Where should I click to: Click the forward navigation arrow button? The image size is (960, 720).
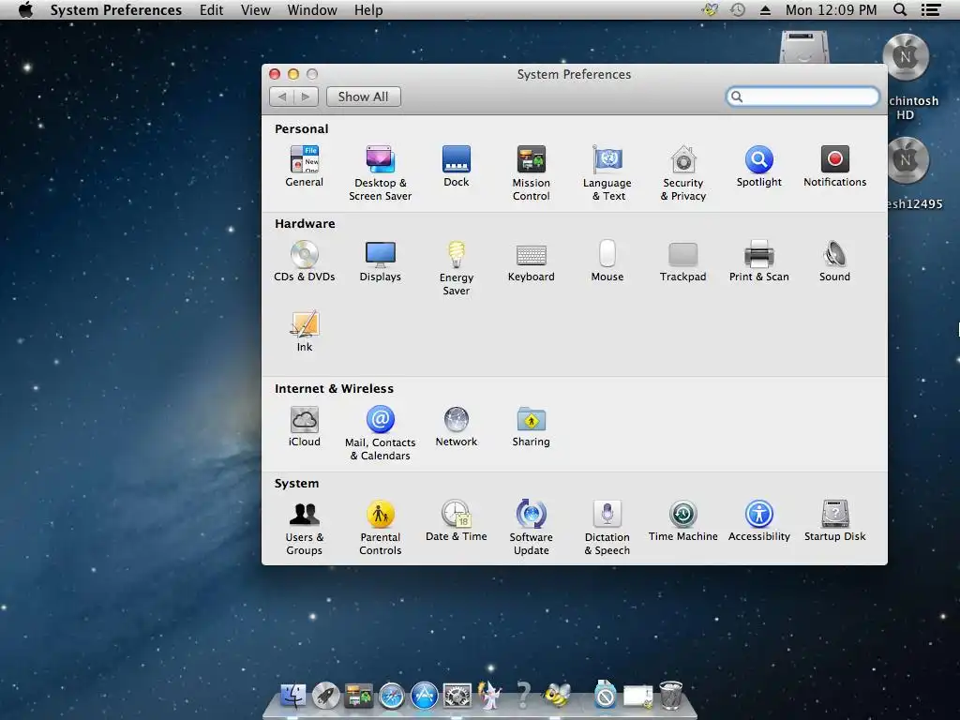[307, 97]
